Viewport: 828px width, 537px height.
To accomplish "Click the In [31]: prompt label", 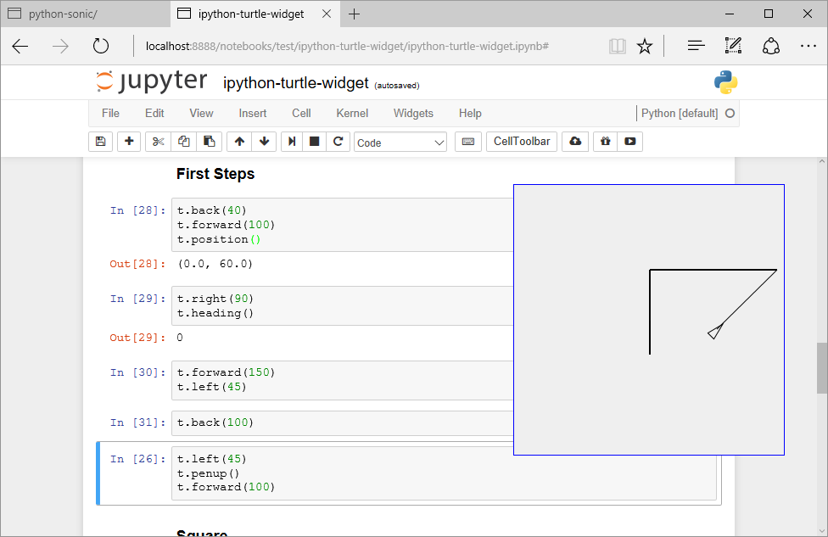I will tap(137, 422).
